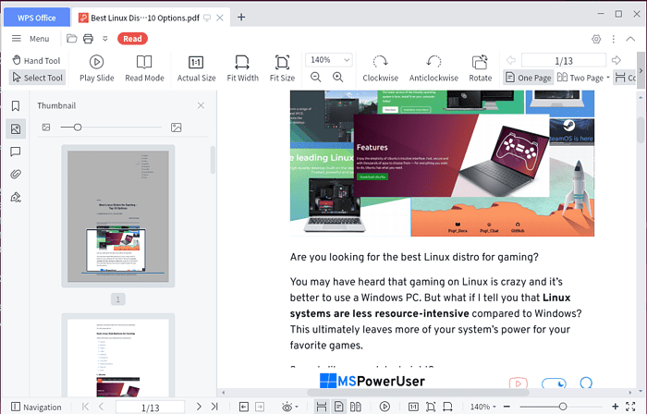Enable the Hand Tool

coord(35,61)
